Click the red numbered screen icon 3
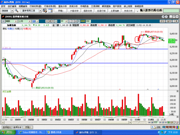This screenshot has height=135, width=180. 170,127
